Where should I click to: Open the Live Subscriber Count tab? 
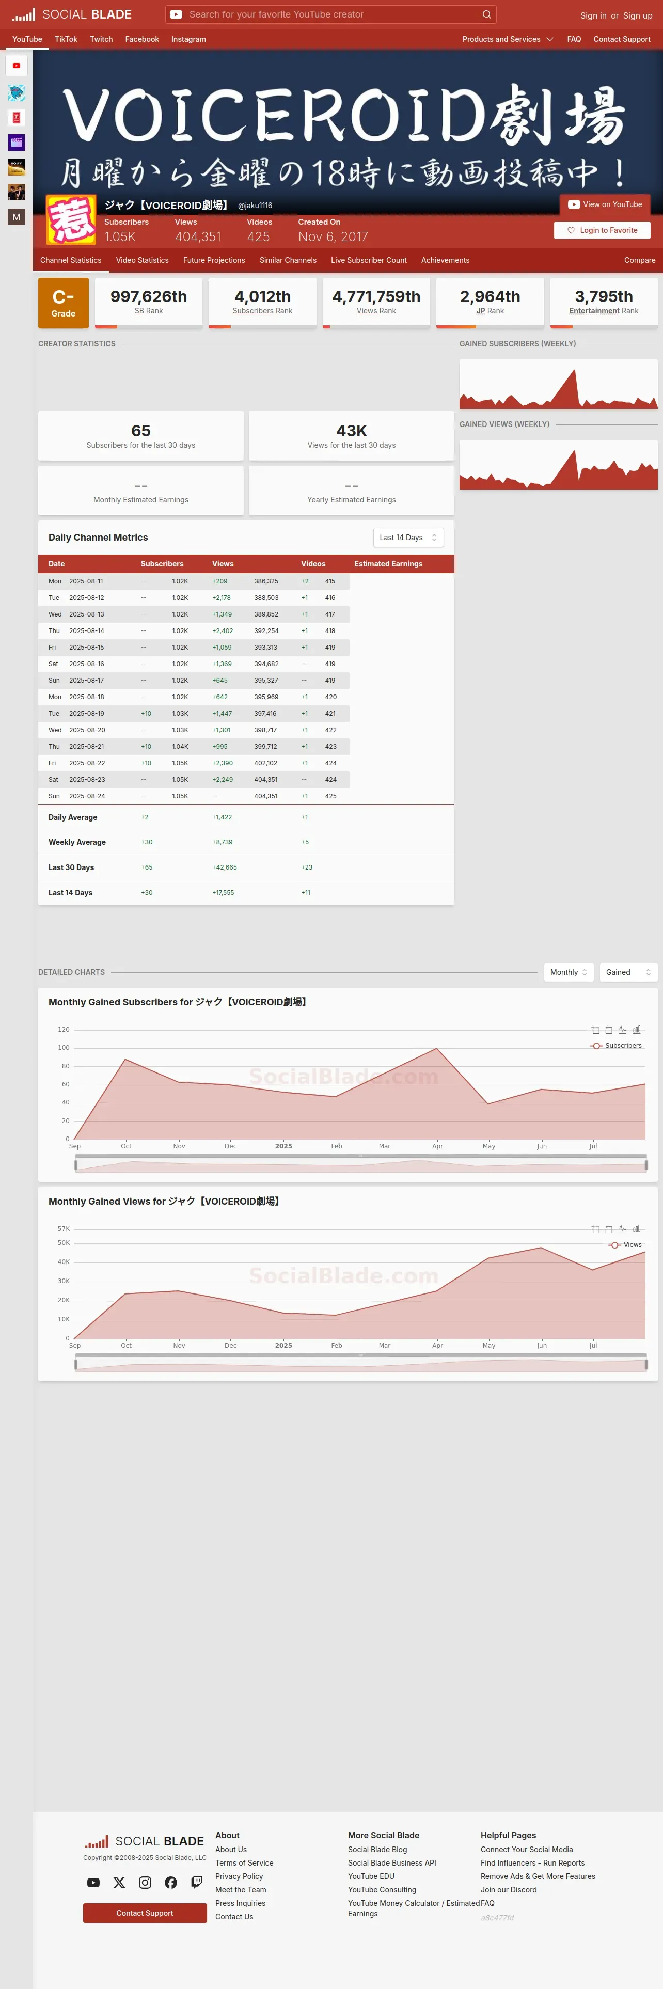click(x=369, y=260)
